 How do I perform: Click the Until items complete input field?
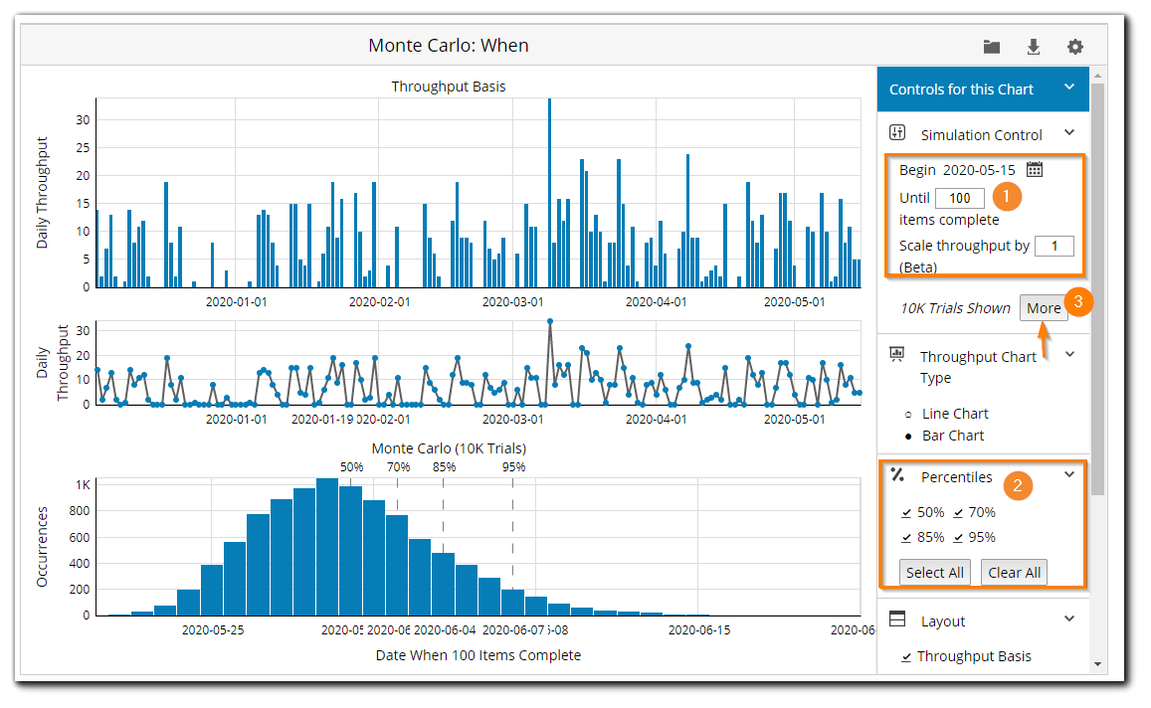point(958,197)
